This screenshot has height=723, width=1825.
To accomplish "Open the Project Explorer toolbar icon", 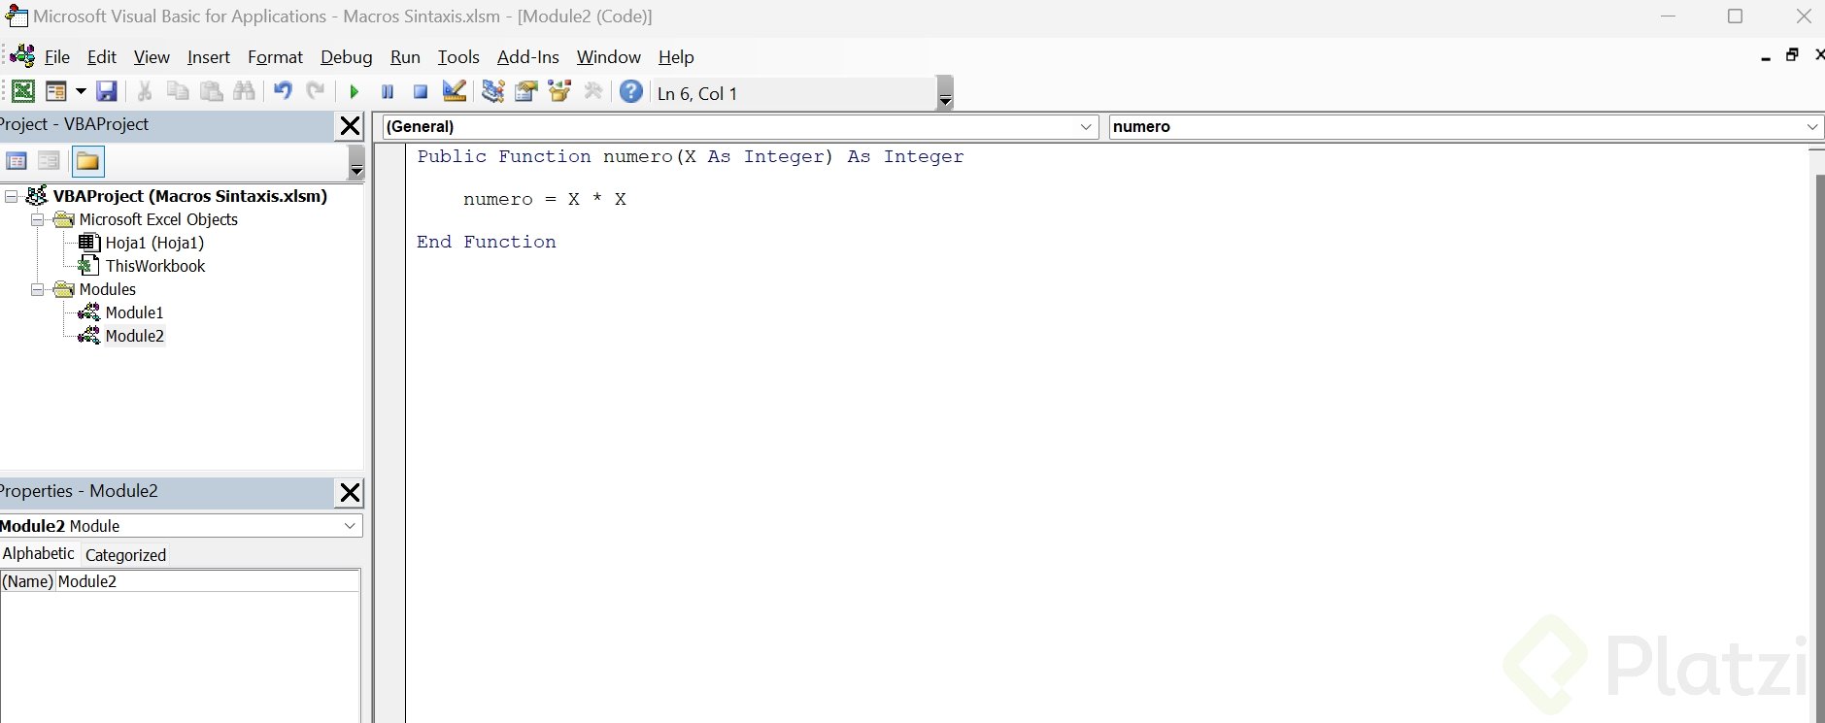I will (x=493, y=91).
